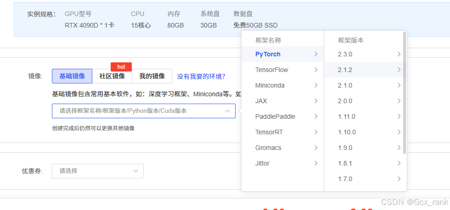The height and width of the screenshot is (210, 450).
Task: Click the chevron next to version 2.3.0
Action: [x=399, y=54]
